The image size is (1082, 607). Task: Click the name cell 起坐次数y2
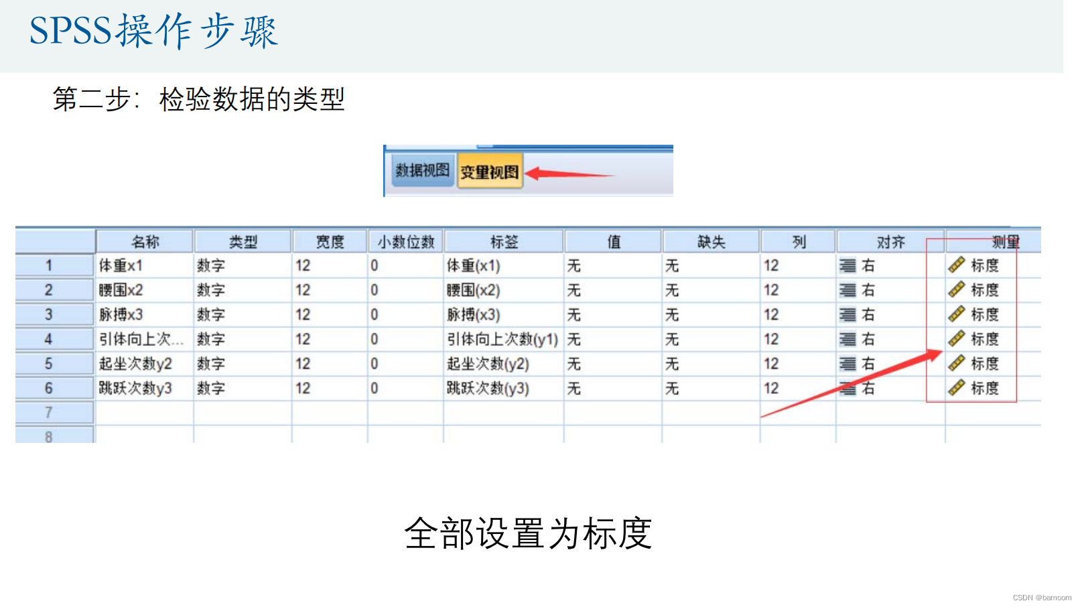(145, 363)
